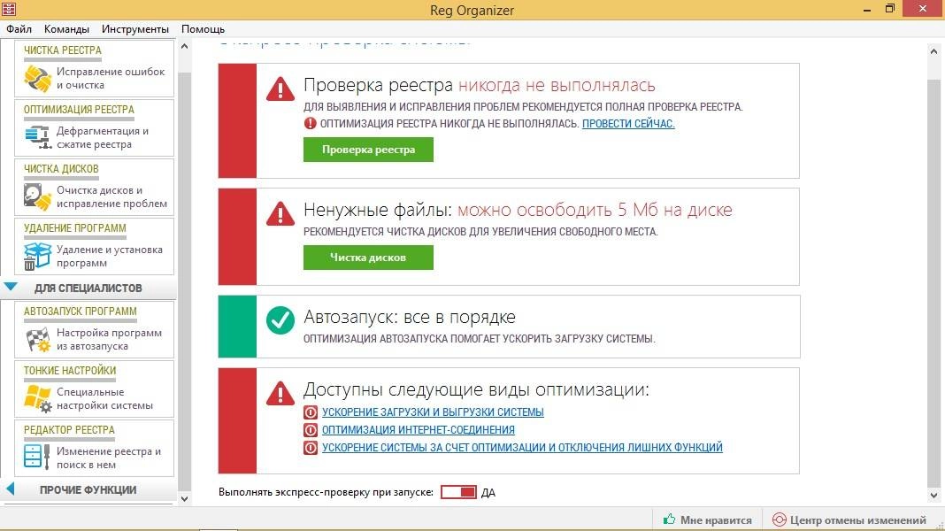Click Изменение реестра и поиск в нем text

(109, 458)
